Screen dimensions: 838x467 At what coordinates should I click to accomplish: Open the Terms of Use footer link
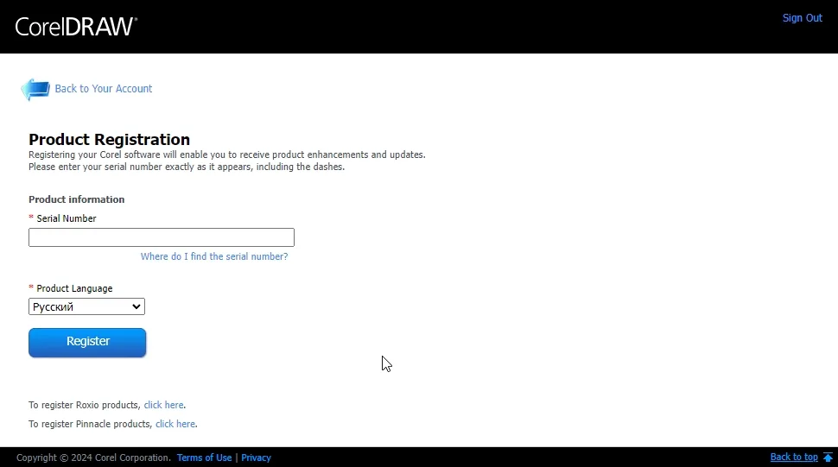(204, 458)
